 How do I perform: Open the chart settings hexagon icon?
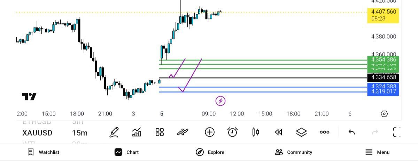[384, 114]
